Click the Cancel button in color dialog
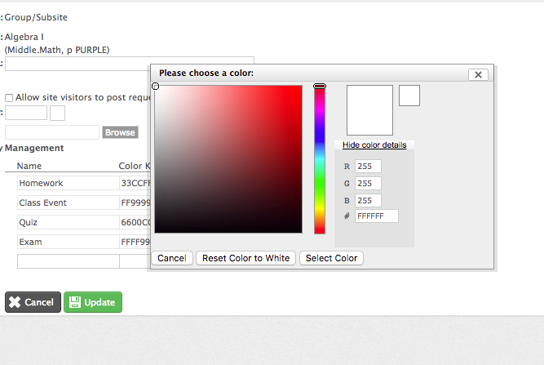544x365 pixels. (172, 258)
